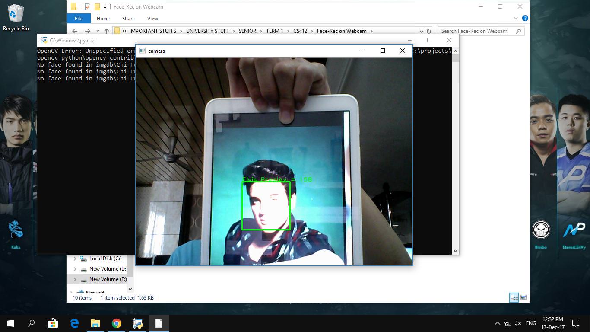Click the Properties quick access icon in File Explorer
Viewport: 590px width, 332px height.
click(x=88, y=7)
